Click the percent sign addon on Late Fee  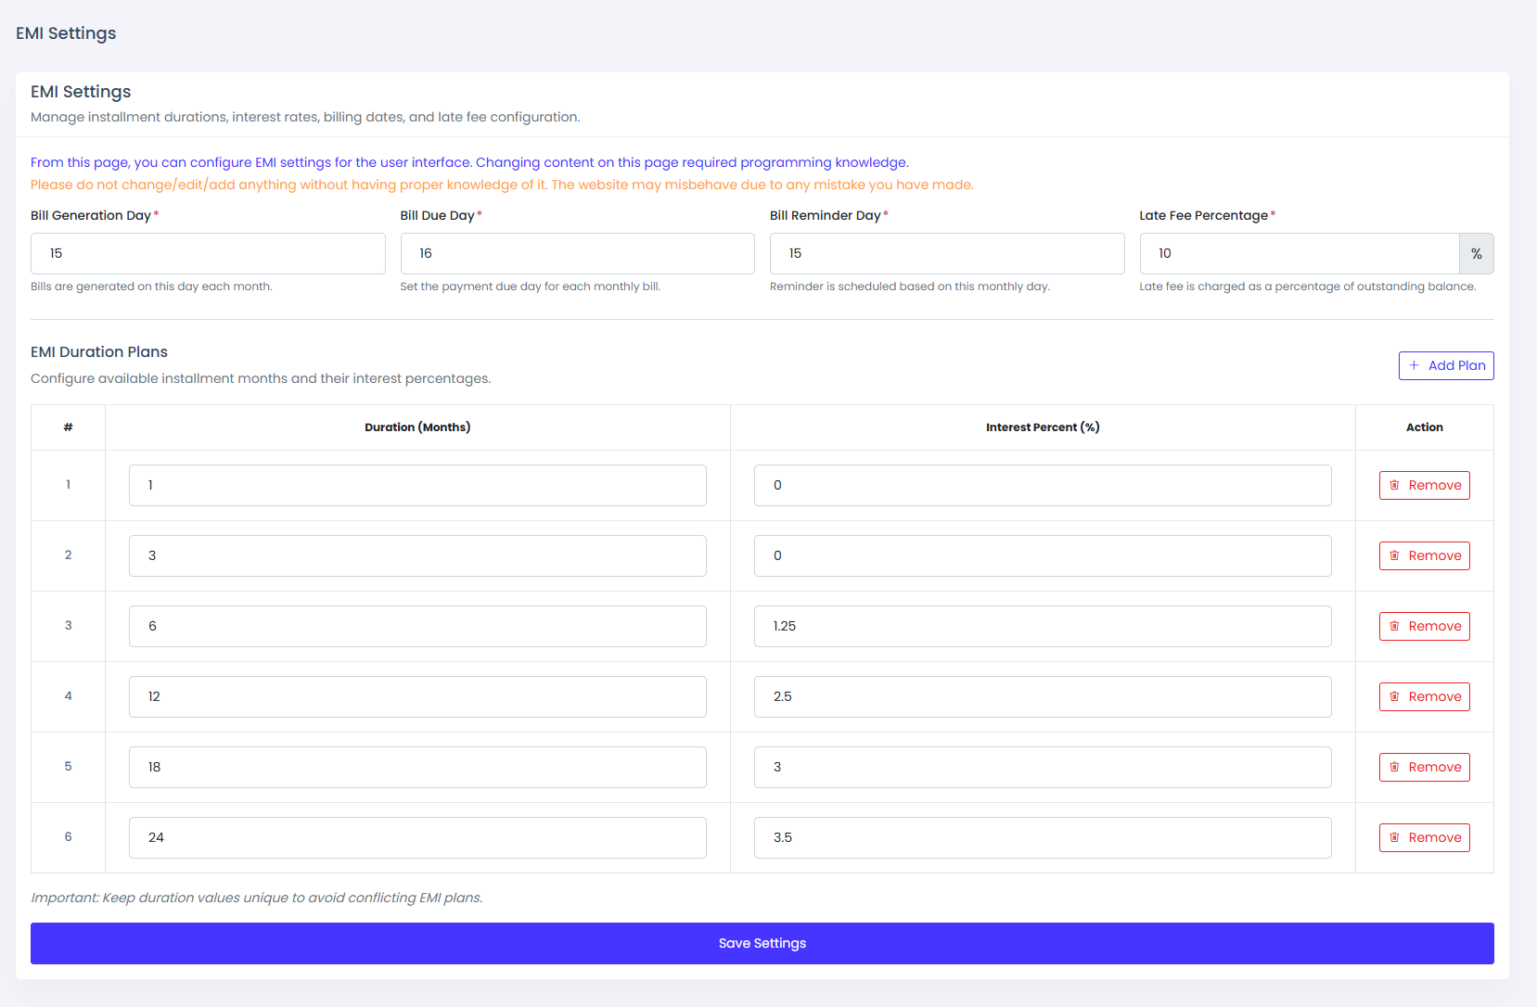(x=1477, y=253)
